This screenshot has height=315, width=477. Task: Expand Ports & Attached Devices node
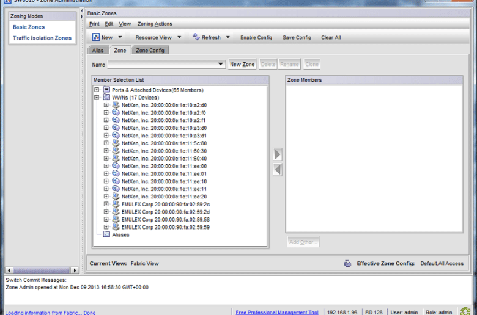pyautogui.click(x=97, y=90)
